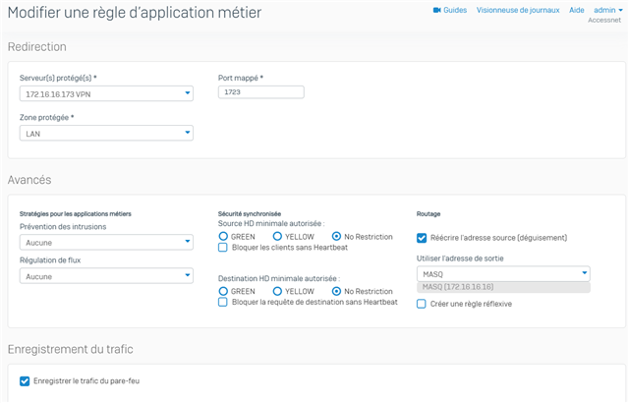The width and height of the screenshot is (629, 403).
Task: Open the Régulation de flux dropdown
Action: (106, 276)
